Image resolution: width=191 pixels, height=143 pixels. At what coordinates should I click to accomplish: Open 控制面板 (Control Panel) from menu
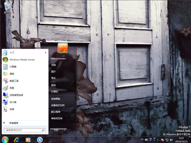(56, 99)
